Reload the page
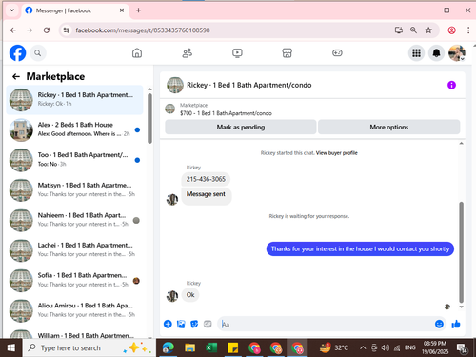This screenshot has height=357, width=476. click(x=47, y=30)
